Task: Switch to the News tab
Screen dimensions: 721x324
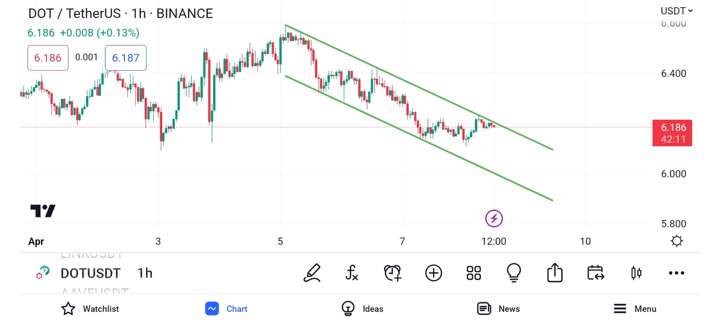Action: point(498,308)
